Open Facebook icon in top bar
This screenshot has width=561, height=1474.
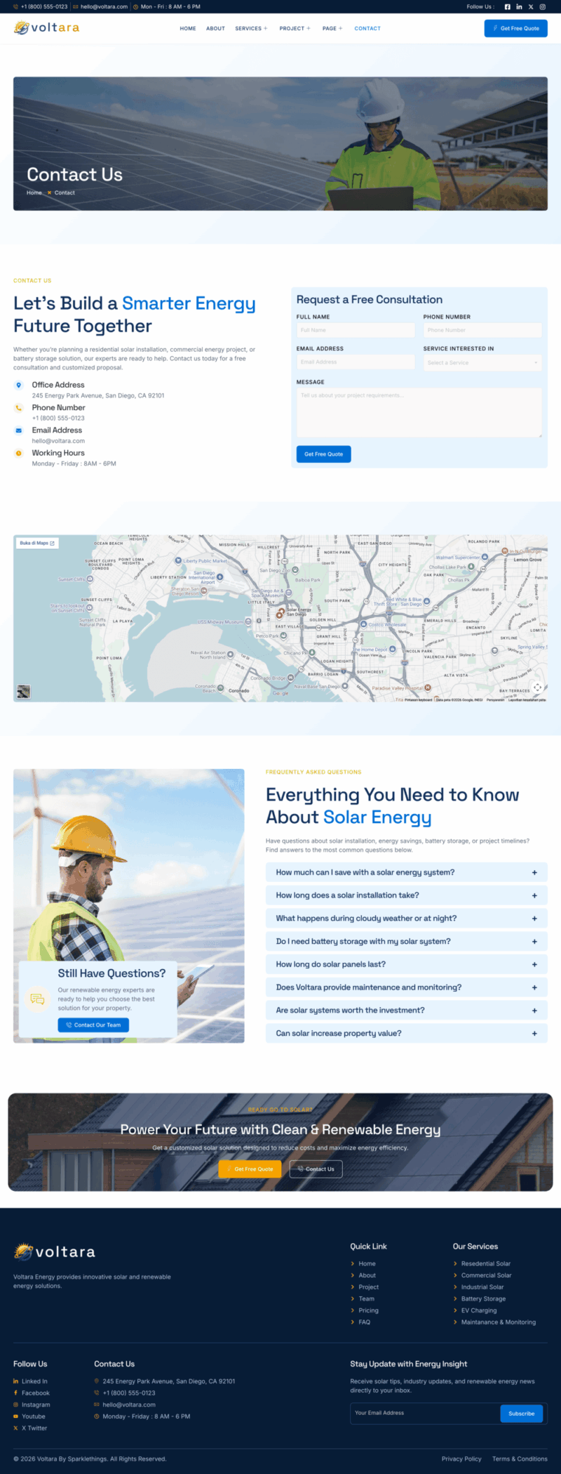pyautogui.click(x=508, y=7)
